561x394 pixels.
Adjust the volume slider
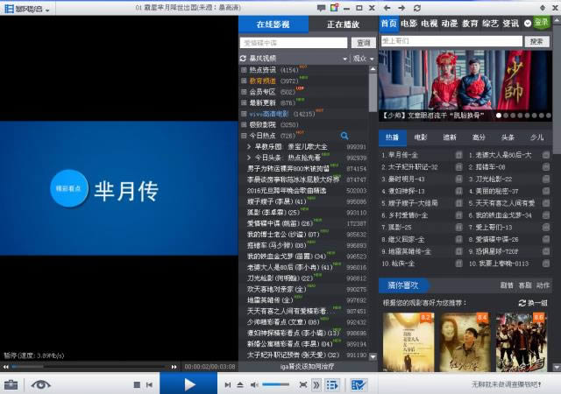click(275, 384)
